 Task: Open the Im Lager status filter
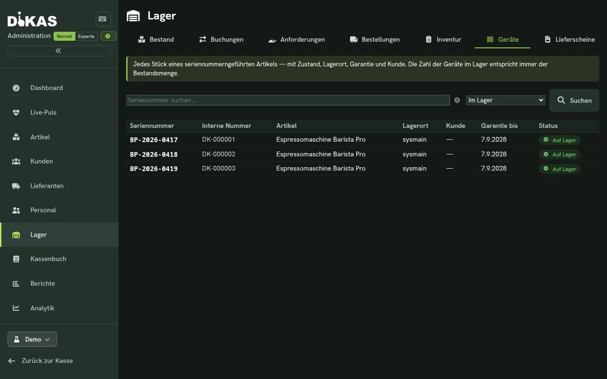click(506, 100)
